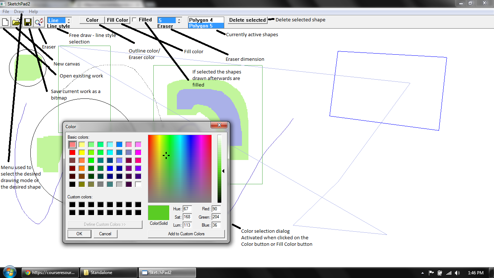
Task: Click Add to Custom Colors
Action: pos(186,234)
